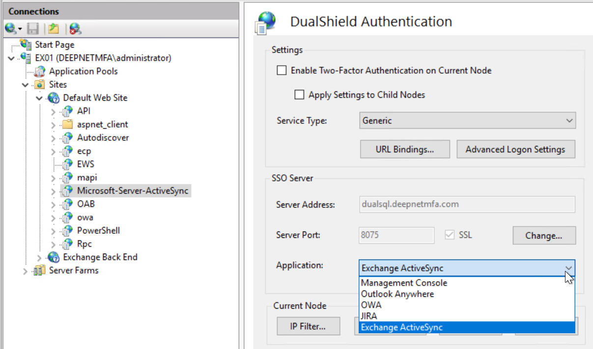593x349 pixels.
Task: Toggle the SSL checkbox
Action: click(x=449, y=235)
